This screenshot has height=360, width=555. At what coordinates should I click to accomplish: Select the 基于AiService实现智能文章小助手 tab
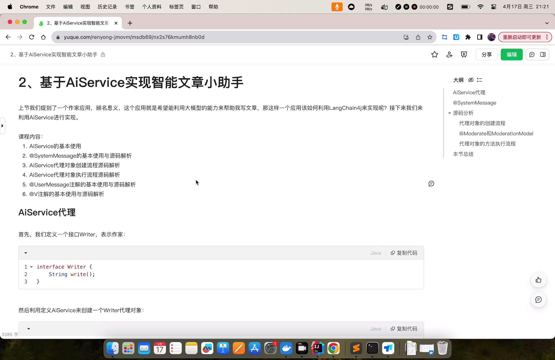[x=78, y=23]
